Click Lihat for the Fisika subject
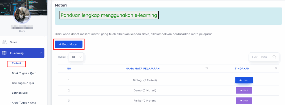 coord(244,101)
